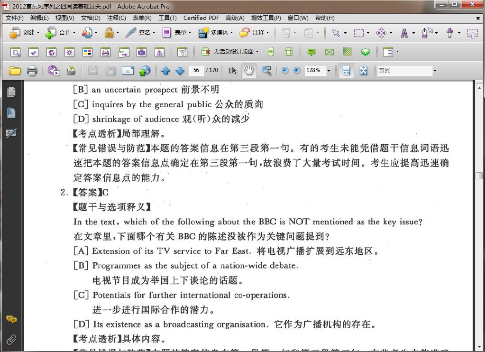Click the Multimedia (多媒体) film icon
Image resolution: width=485 pixels, height=352 pixels.
[203, 33]
